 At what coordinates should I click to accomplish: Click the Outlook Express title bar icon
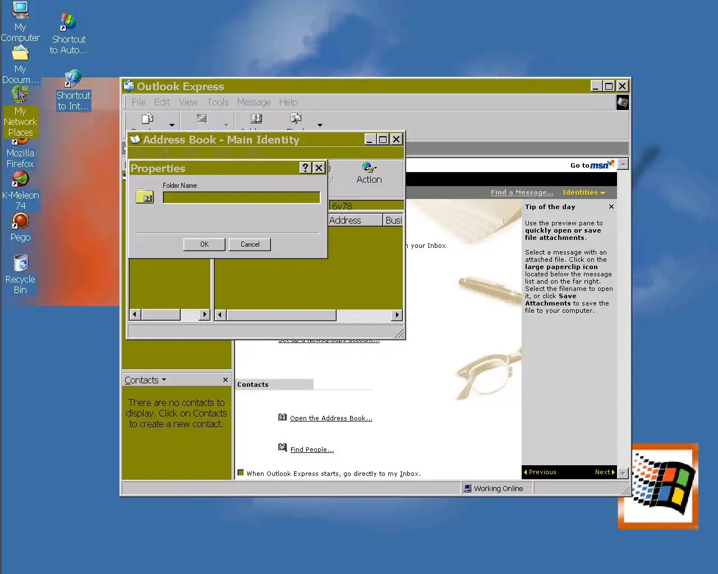tap(129, 86)
